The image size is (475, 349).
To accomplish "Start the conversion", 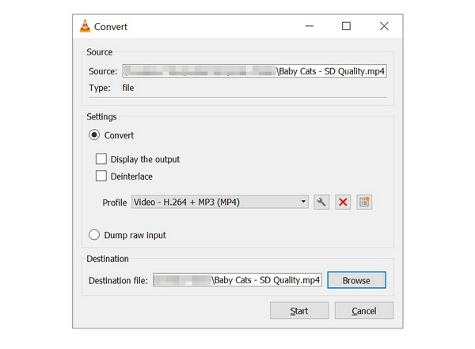I will 299,310.
